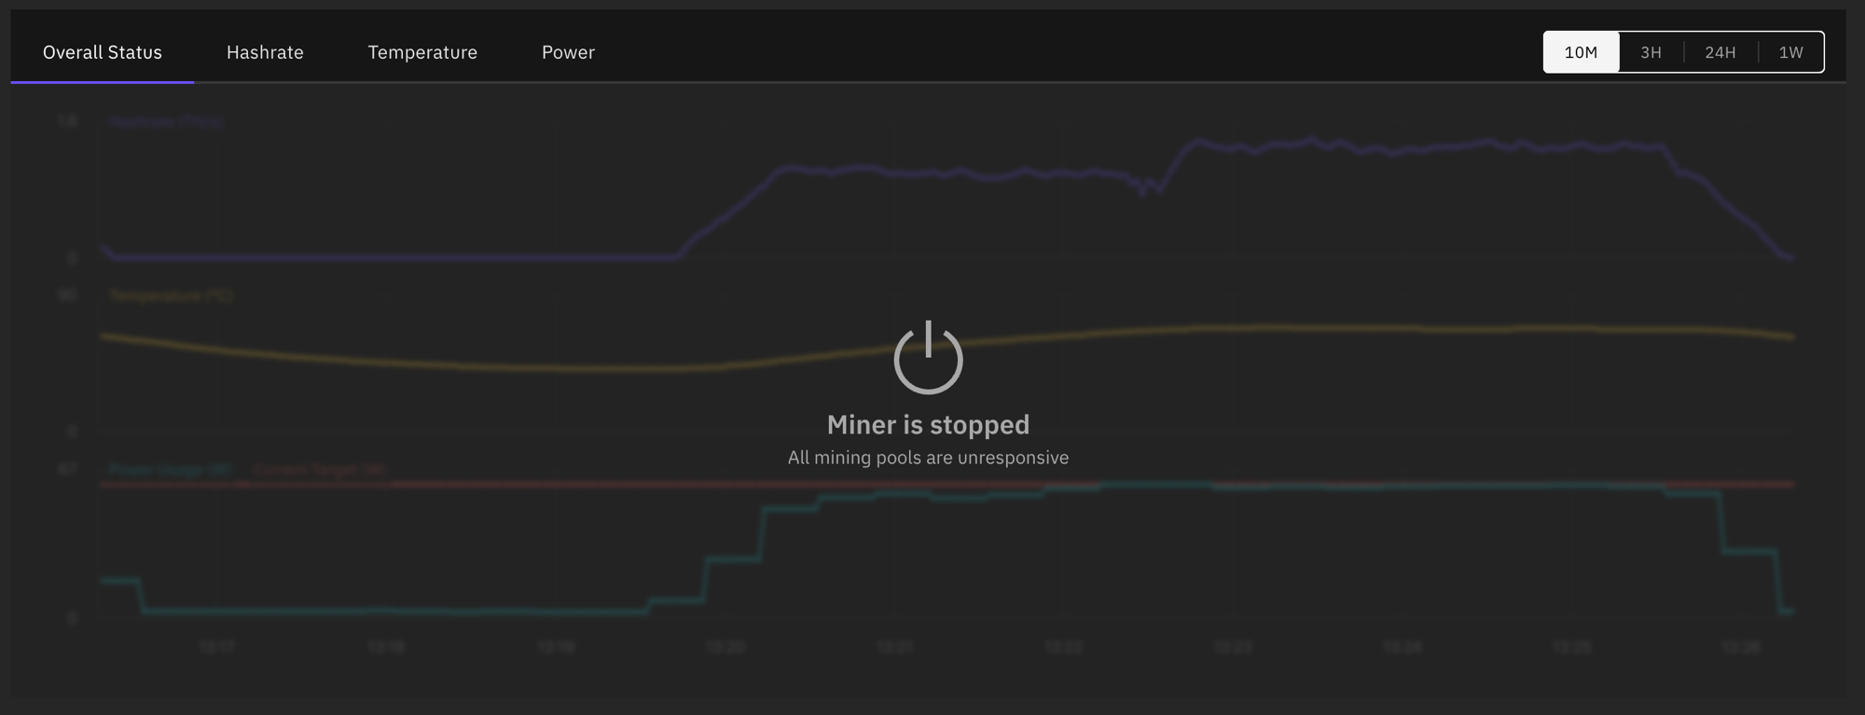This screenshot has height=715, width=1865.
Task: Switch chart range to 3H
Action: [1651, 52]
